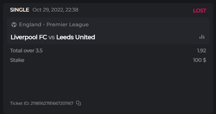
Task: Click the Stake label
Action: coord(17,60)
